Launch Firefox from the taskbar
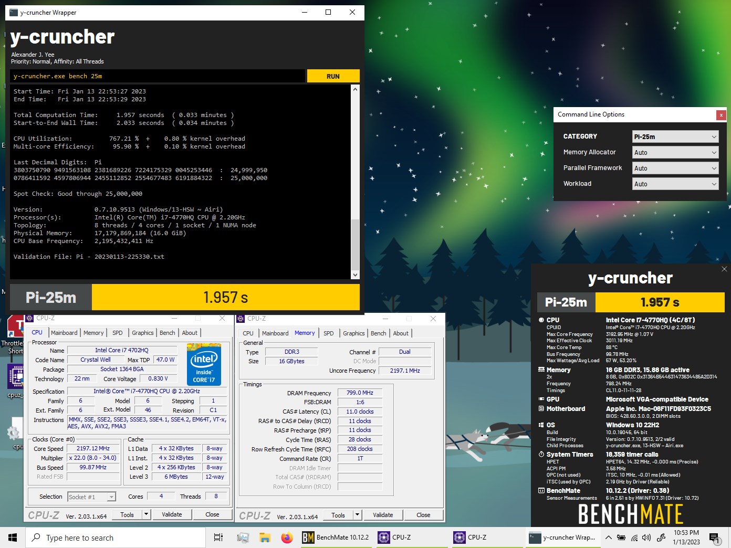The height and width of the screenshot is (548, 731). tap(287, 538)
